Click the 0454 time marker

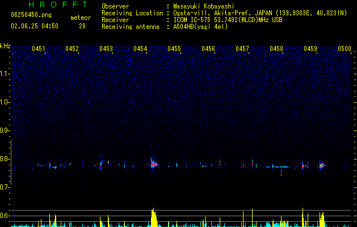click(x=140, y=49)
